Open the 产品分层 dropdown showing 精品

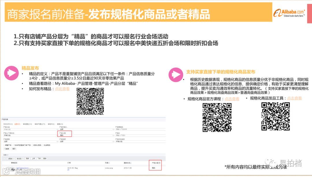point(87,135)
